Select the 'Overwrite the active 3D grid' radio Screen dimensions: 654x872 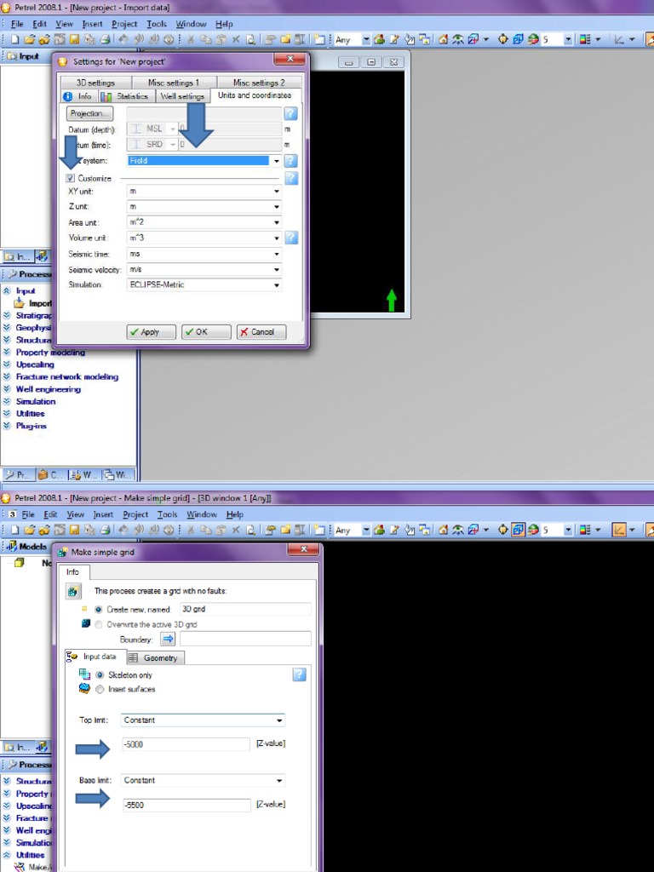coord(99,624)
